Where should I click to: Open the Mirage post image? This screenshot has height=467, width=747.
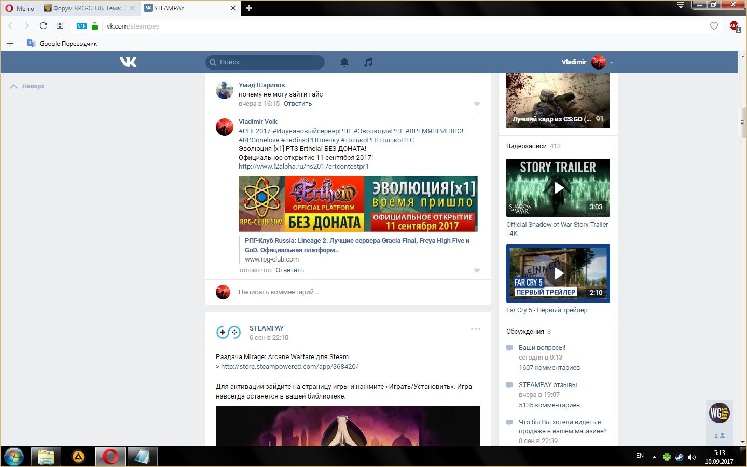(348, 426)
